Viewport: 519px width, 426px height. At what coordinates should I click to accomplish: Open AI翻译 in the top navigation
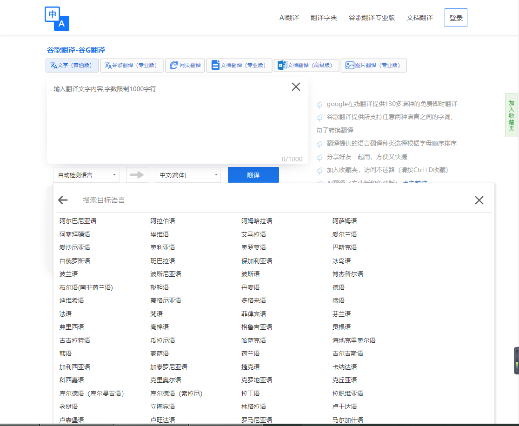(x=289, y=18)
